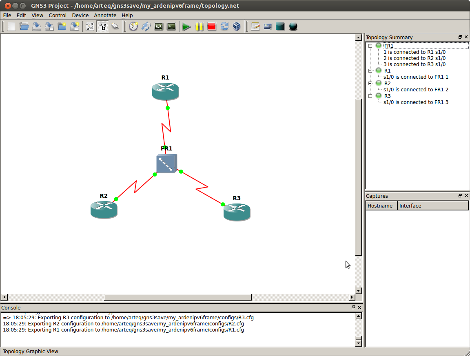Close the Topology Summary panel
The image size is (470, 356).
(466, 37)
